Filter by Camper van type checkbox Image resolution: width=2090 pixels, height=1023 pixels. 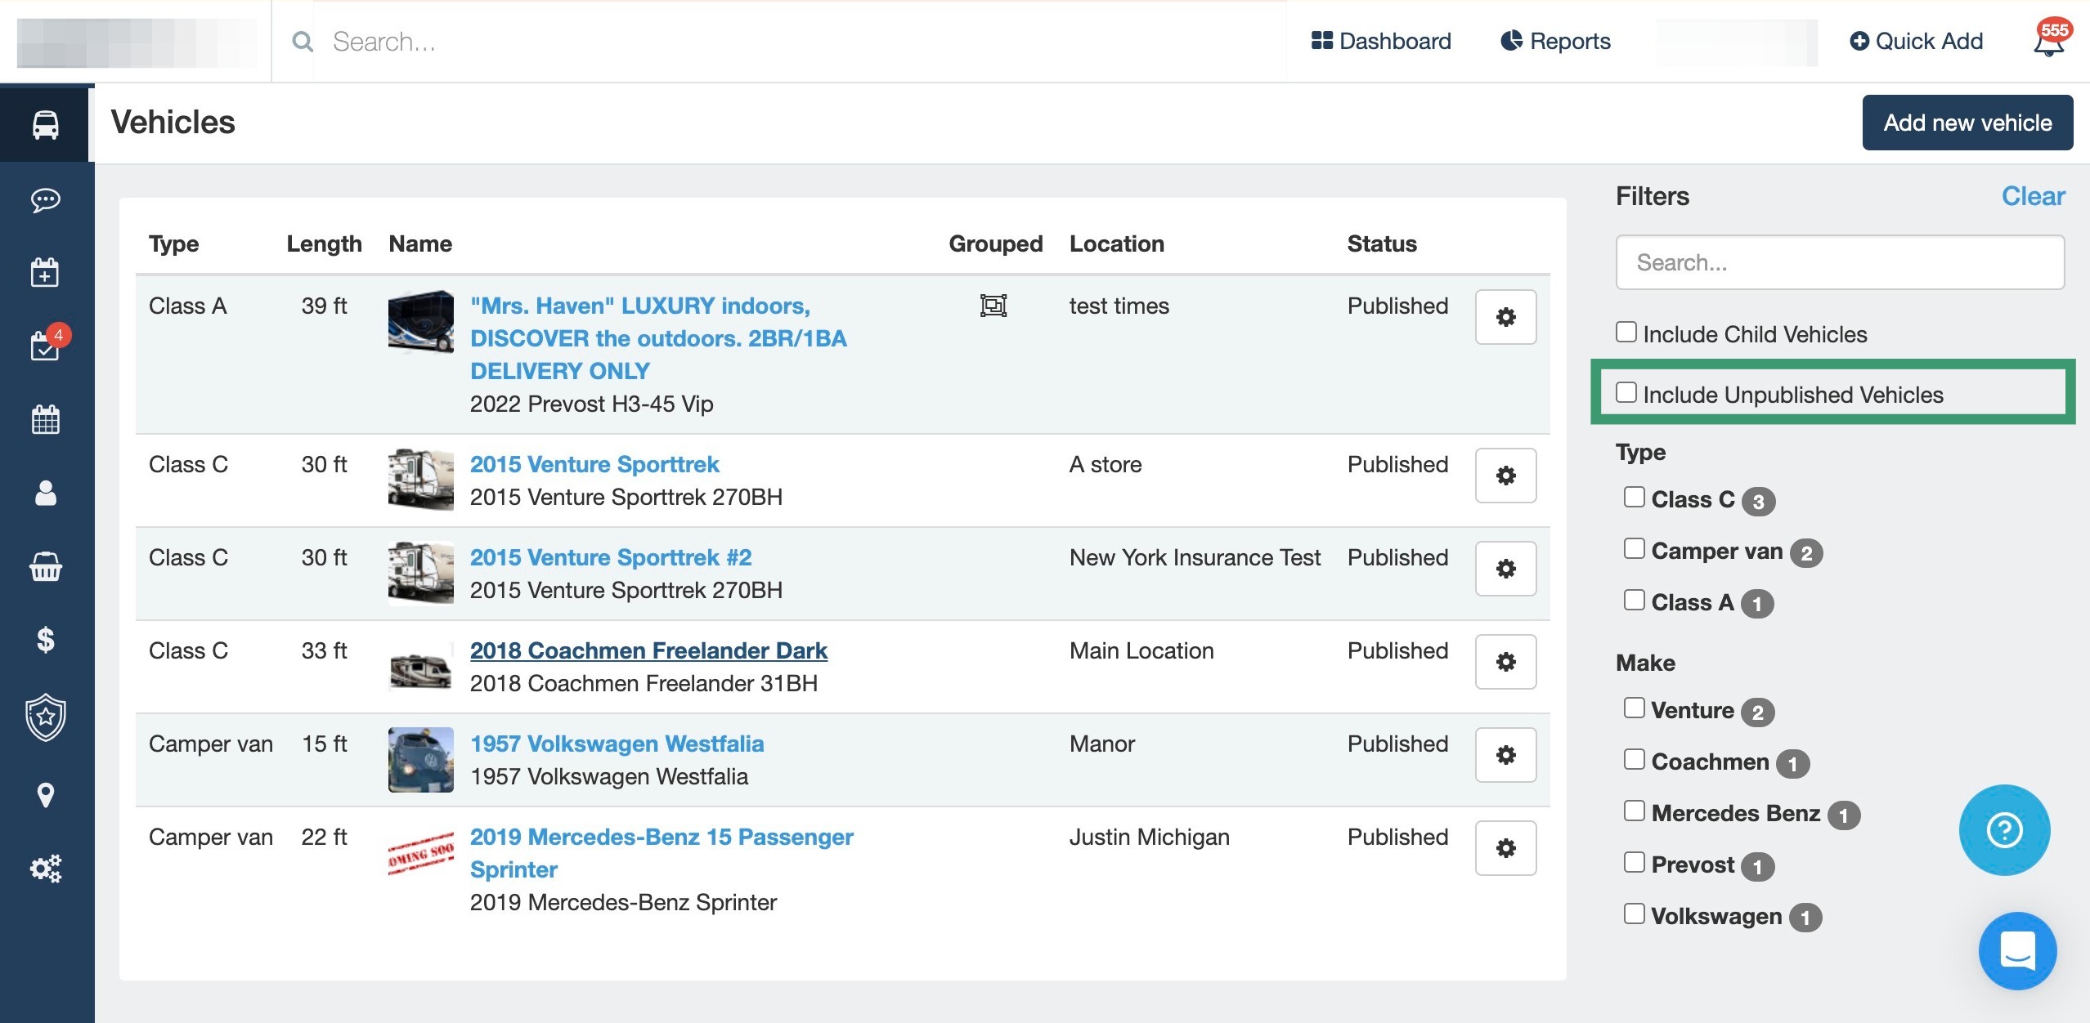pos(1634,549)
